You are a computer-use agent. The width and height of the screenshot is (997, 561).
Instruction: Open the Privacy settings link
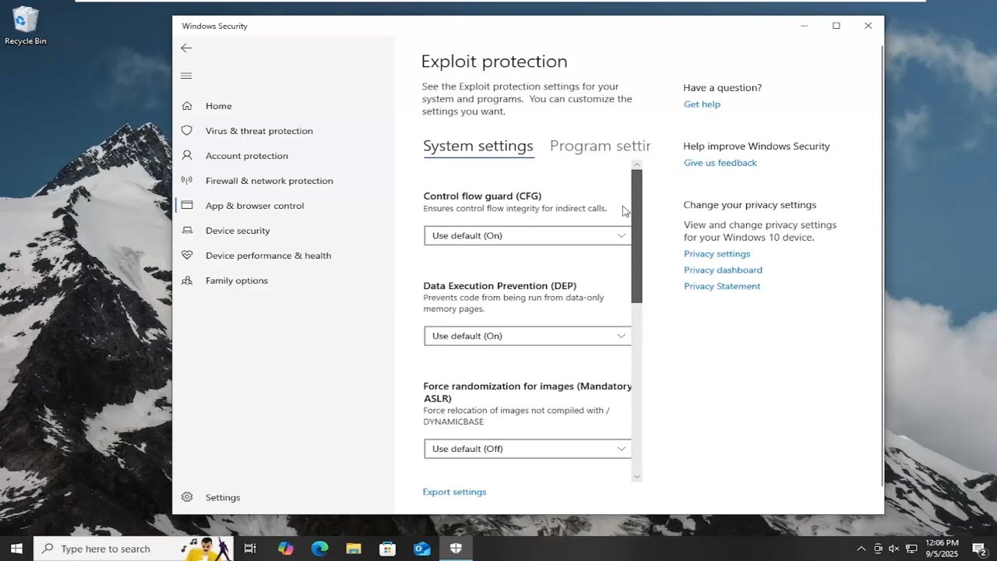coord(717,254)
